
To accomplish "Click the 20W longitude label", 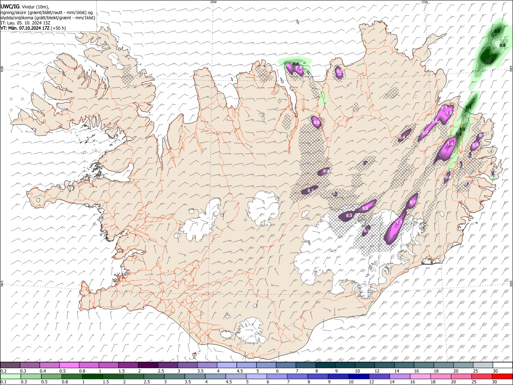I will click(213, 2).
